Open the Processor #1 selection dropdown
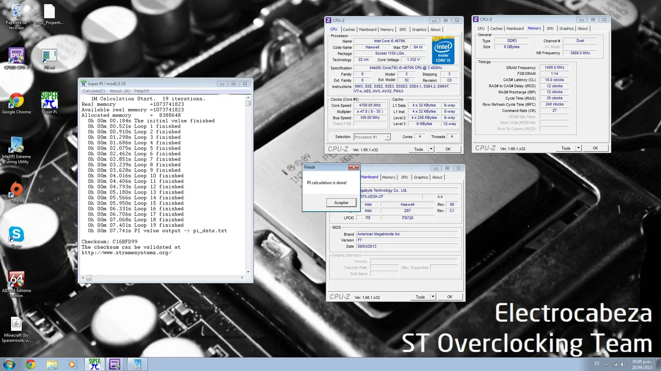The height and width of the screenshot is (371, 661). [x=372, y=137]
